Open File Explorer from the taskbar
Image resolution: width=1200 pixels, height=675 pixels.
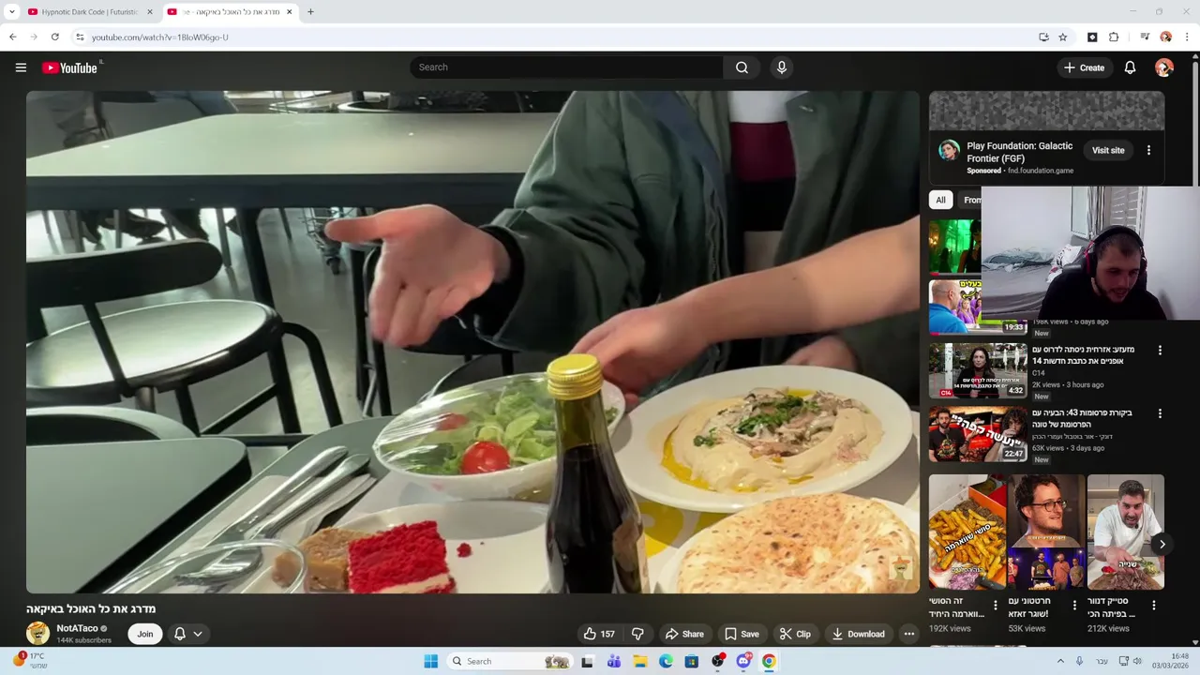[640, 661]
